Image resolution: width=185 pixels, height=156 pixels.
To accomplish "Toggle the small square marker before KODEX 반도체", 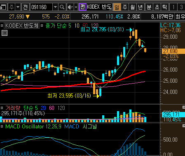I will (x=2, y=26).
